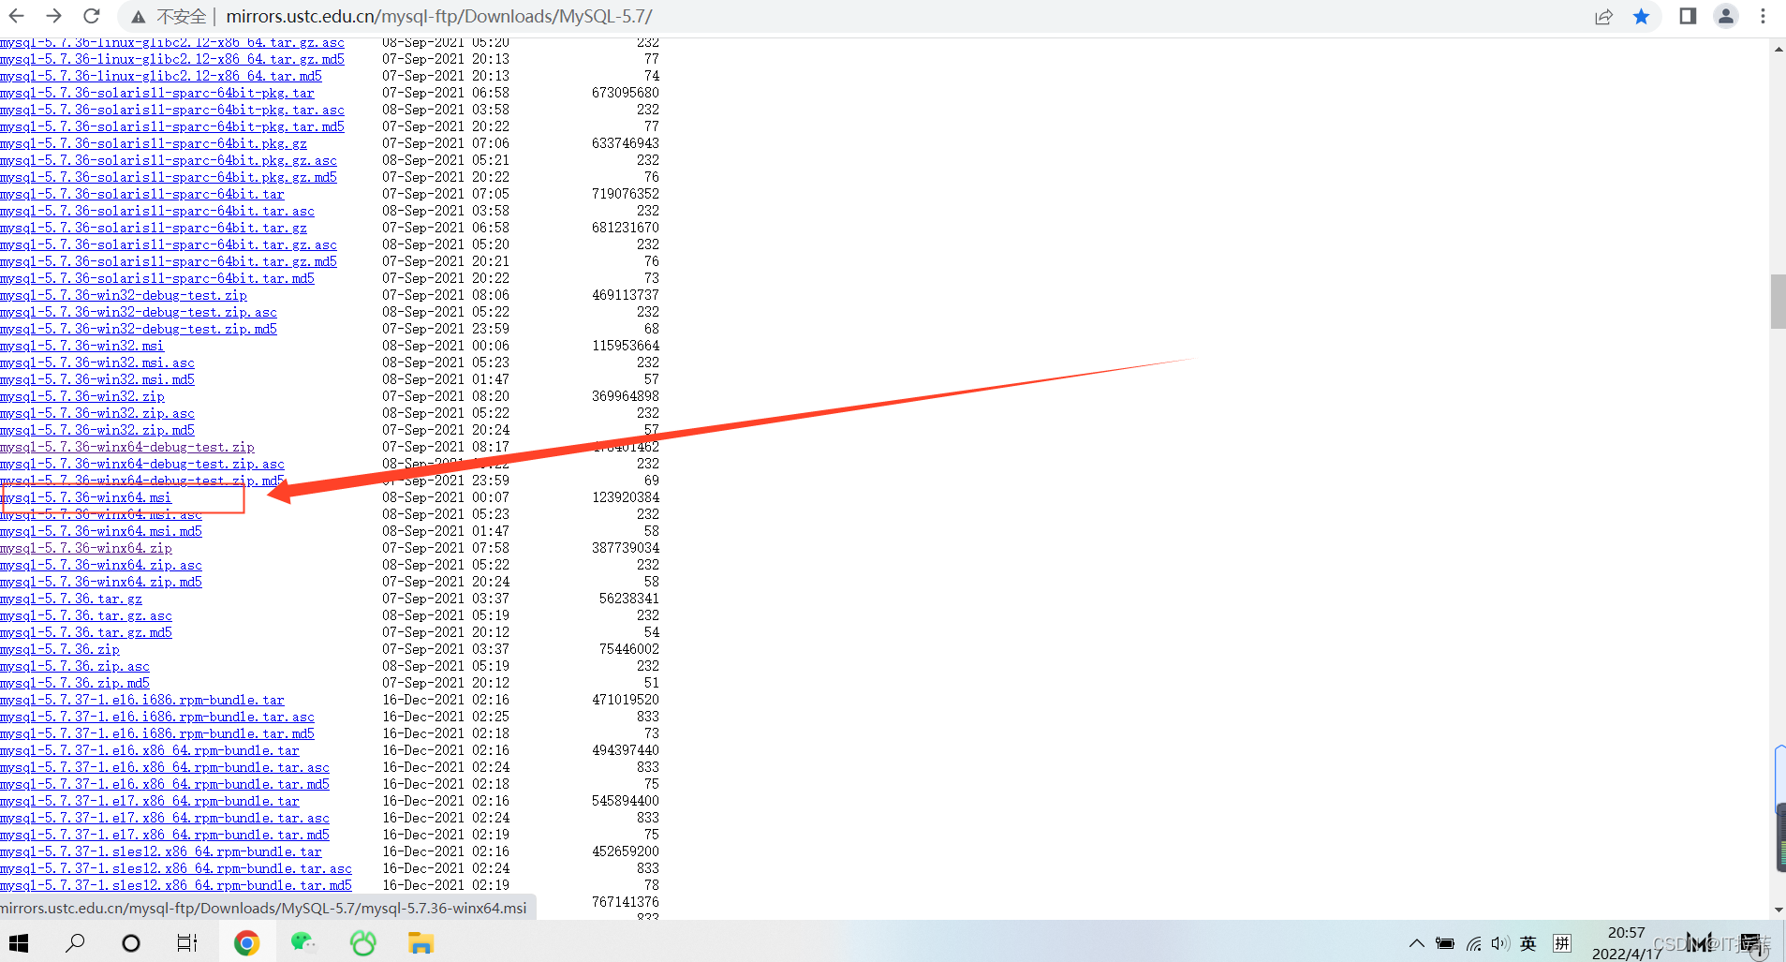Open mysql-5.7.36.zip.md5 link
This screenshot has height=962, width=1786.
[x=75, y=683]
